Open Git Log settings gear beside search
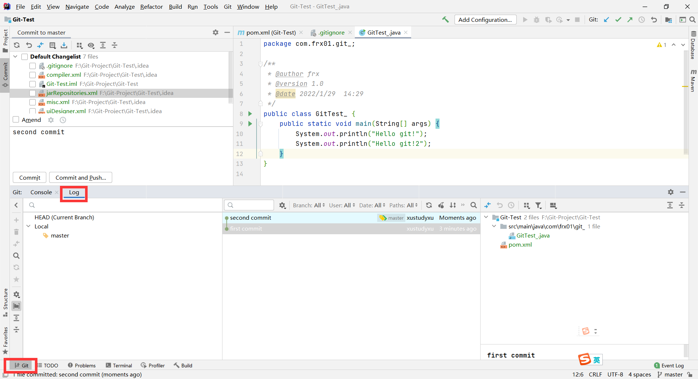 pos(282,205)
